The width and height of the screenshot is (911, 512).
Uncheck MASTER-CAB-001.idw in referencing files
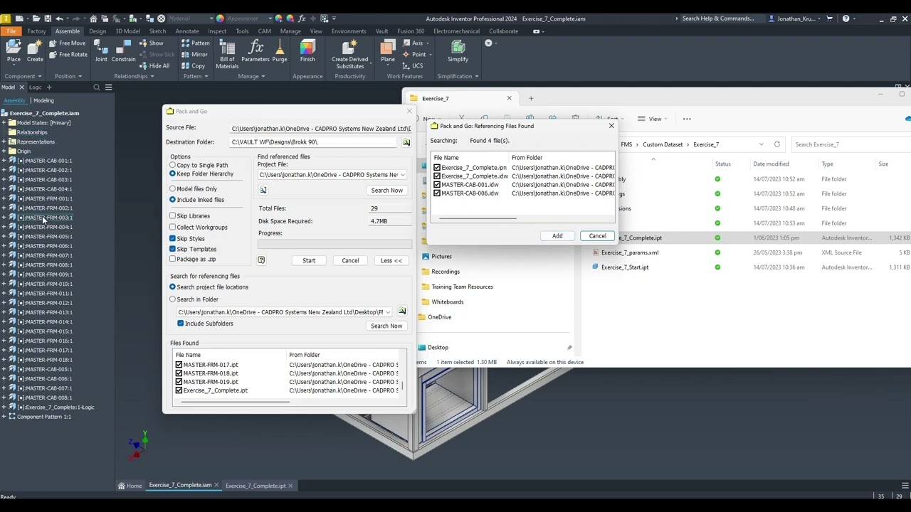click(437, 185)
